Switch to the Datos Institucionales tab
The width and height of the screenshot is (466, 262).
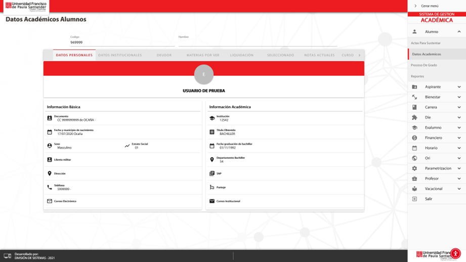[x=120, y=55]
